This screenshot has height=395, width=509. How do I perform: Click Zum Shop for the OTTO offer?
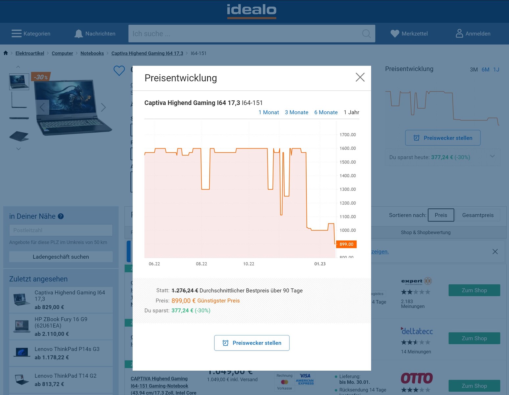[474, 386]
